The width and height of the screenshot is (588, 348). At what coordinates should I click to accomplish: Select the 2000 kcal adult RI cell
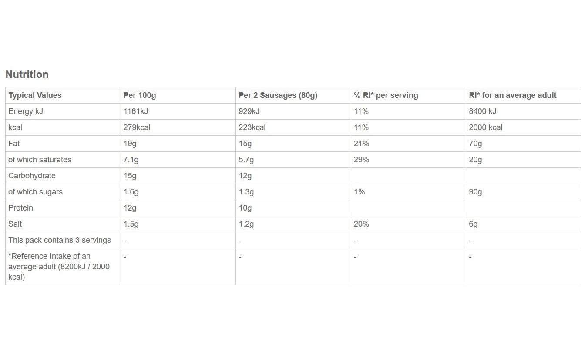pyautogui.click(x=485, y=127)
